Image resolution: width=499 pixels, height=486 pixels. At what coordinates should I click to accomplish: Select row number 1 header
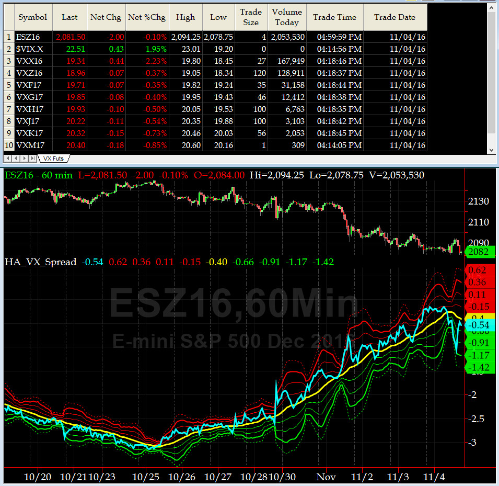pyautogui.click(x=9, y=37)
